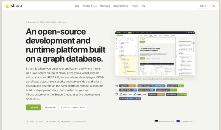This screenshot has width=221, height=130.
Task: Click the GitLab fox icon
Action: 116,86
